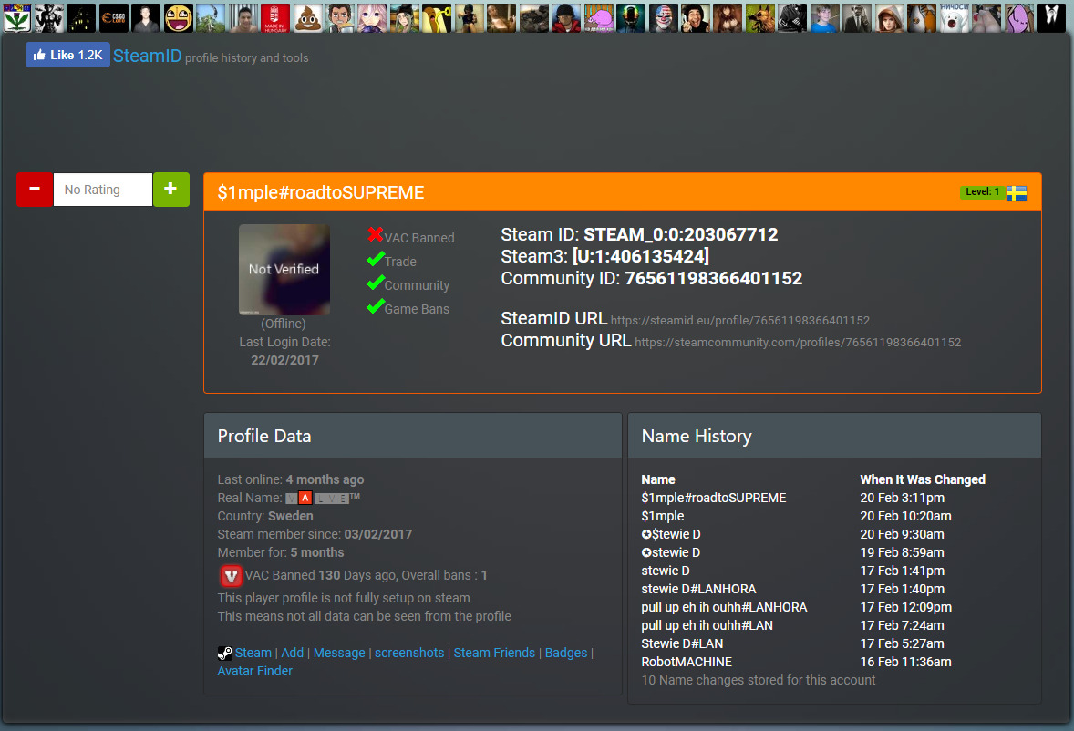The image size is (1074, 731).
Task: Click the Community ID 76561198366401152 value
Action: click(713, 279)
